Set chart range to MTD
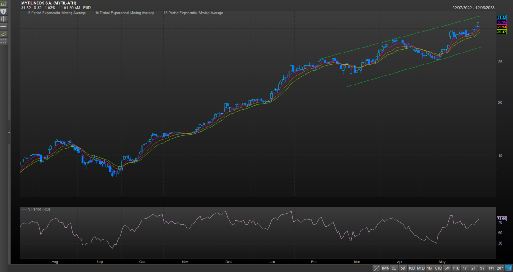The width and height of the screenshot is (513, 272). 420,268
